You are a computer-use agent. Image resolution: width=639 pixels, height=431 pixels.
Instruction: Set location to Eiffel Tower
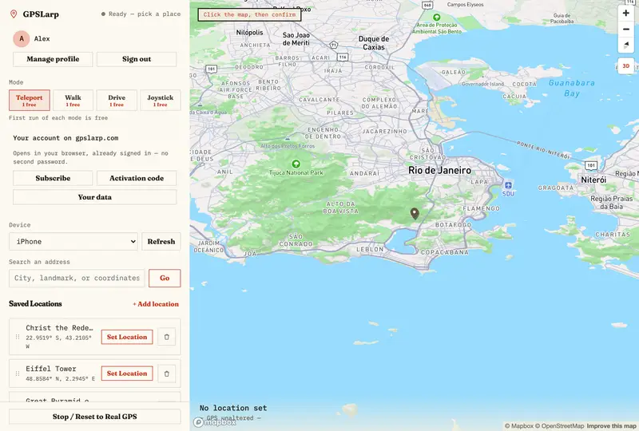click(x=127, y=374)
